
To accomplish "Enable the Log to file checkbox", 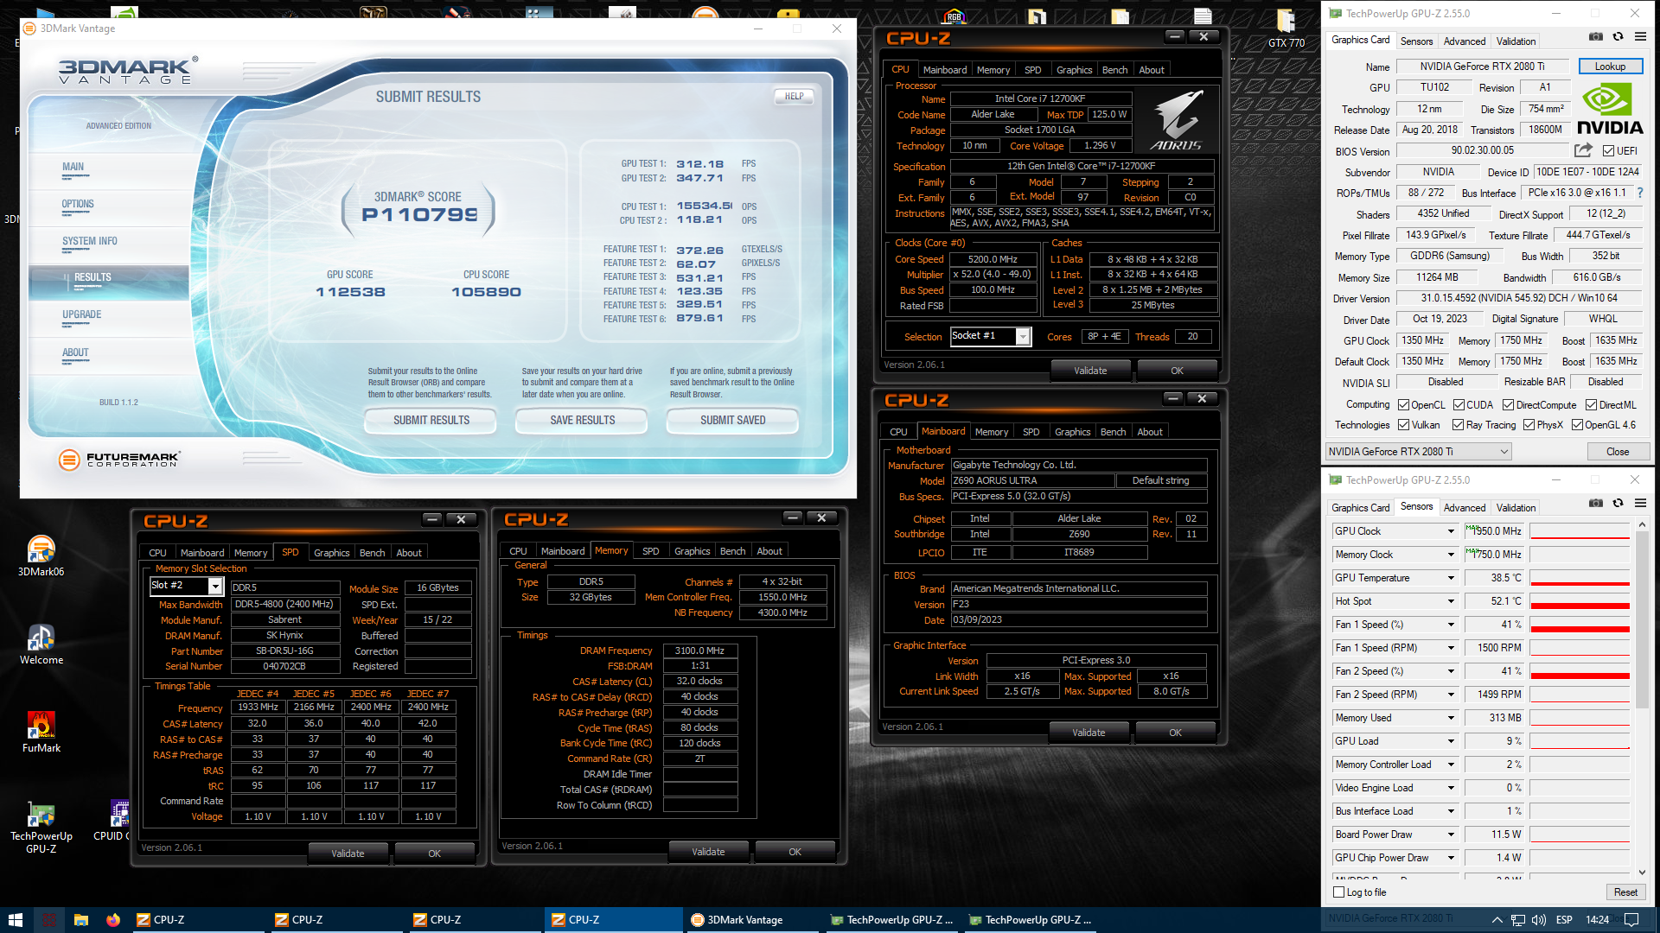I will (x=1339, y=892).
